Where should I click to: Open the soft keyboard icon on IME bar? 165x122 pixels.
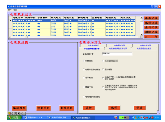tap(24, 113)
